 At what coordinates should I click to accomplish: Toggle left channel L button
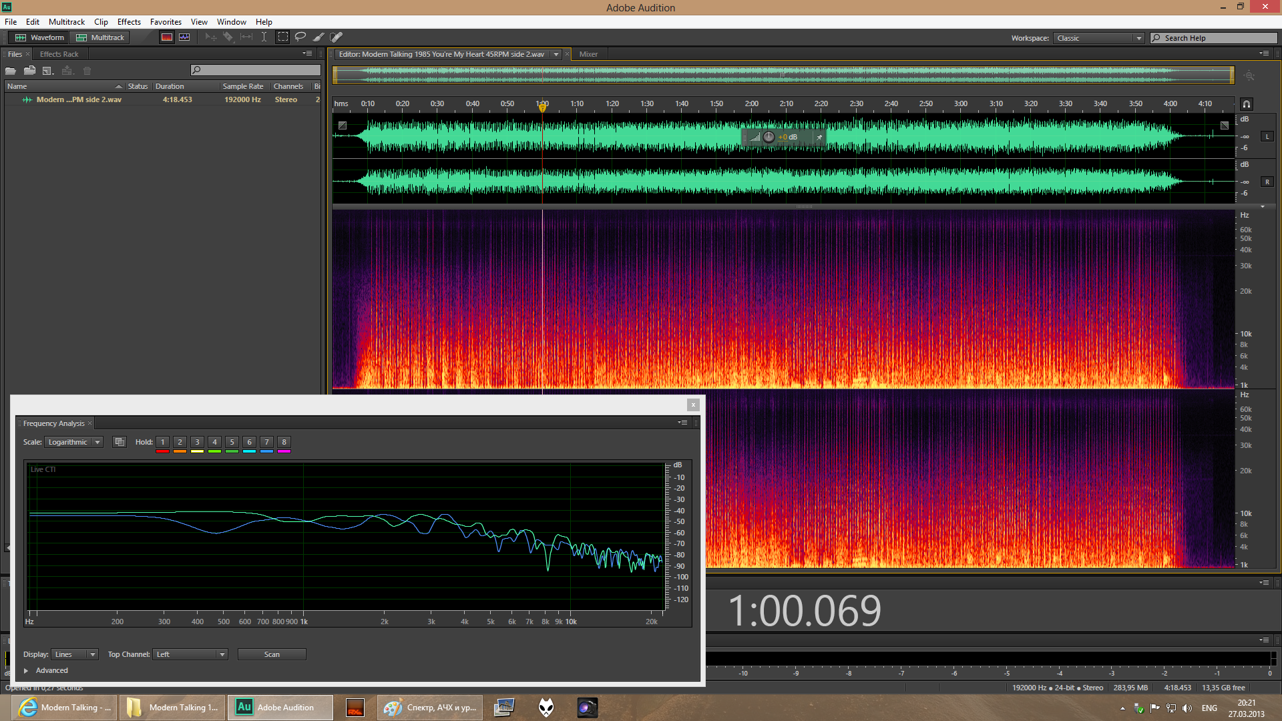tap(1267, 137)
